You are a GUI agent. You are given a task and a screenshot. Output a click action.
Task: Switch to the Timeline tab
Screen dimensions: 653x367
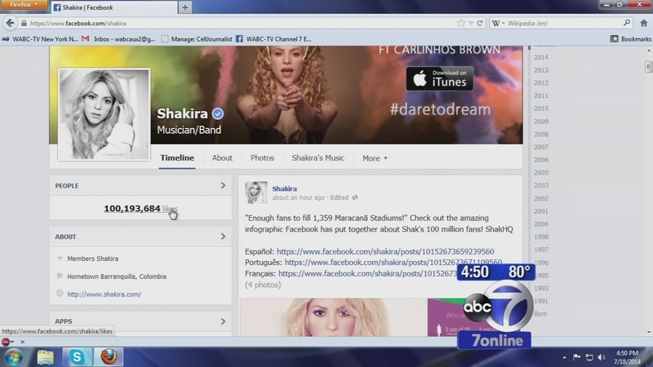pyautogui.click(x=177, y=157)
